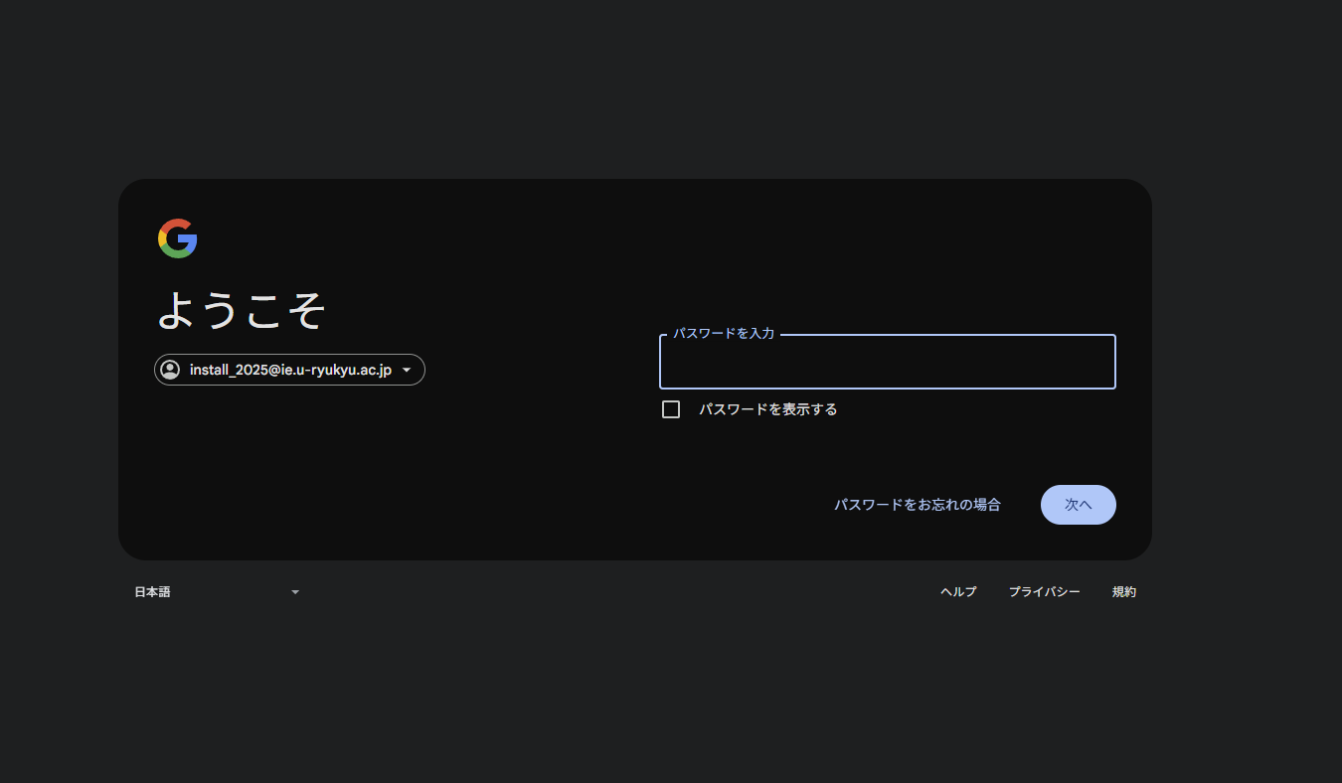Open the プライバシー link
The width and height of the screenshot is (1342, 783).
(1045, 592)
